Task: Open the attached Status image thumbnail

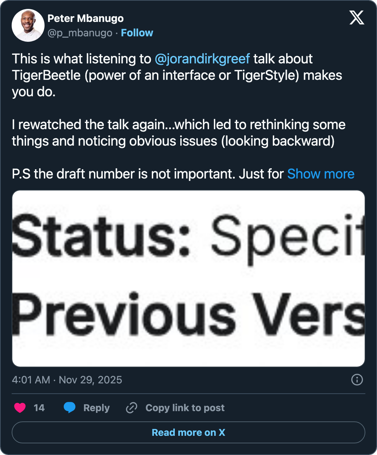Action: [x=188, y=278]
